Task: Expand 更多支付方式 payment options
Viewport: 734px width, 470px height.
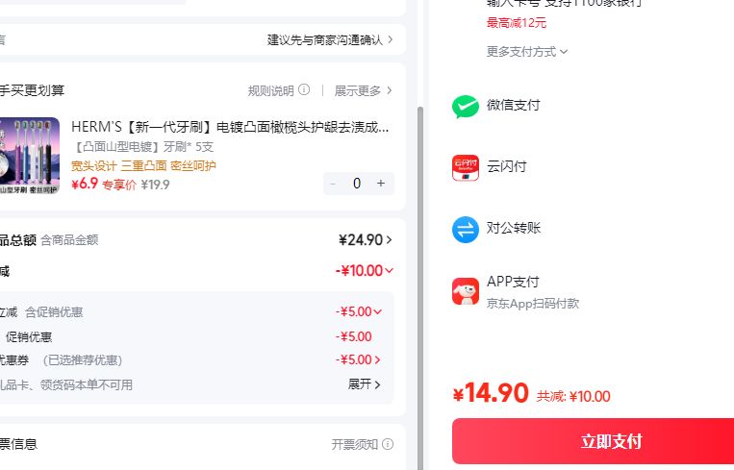Action: (526, 52)
